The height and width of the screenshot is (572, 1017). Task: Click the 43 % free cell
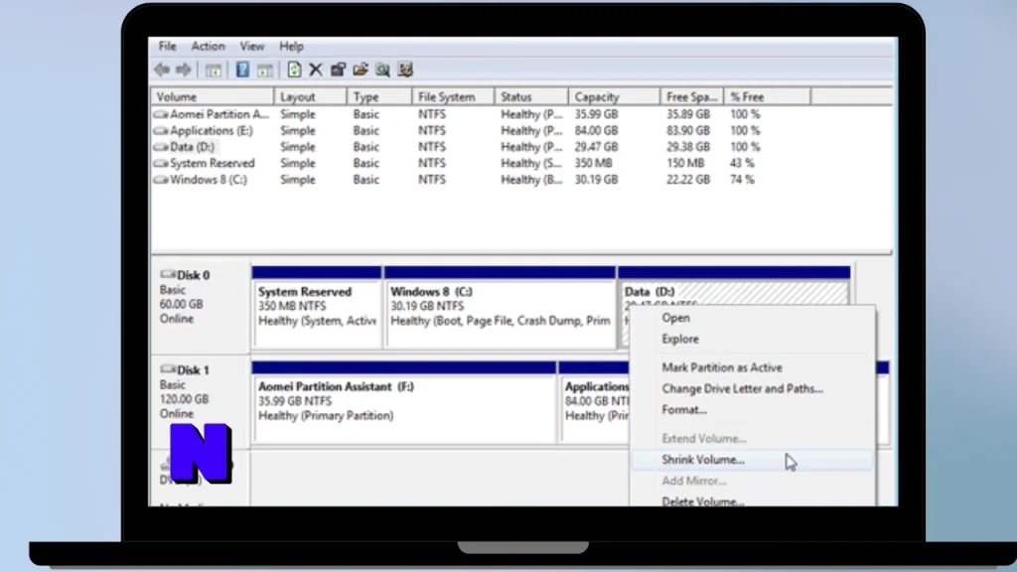pos(742,164)
